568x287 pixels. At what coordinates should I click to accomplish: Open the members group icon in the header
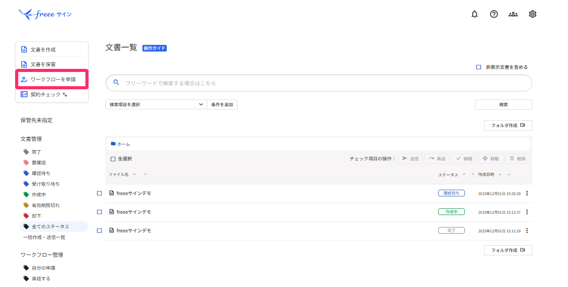tap(513, 14)
